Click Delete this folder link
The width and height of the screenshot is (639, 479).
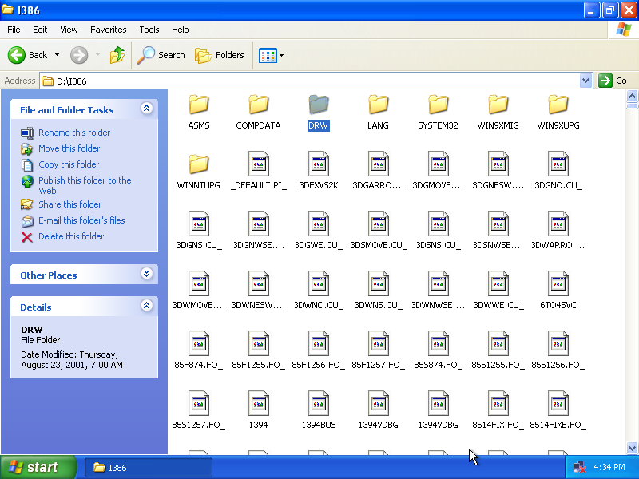71,236
